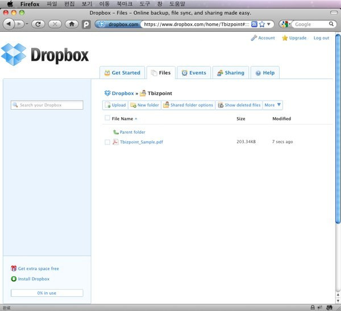This screenshot has height=311, width=341.
Task: Sort by Modified column header
Action: 282,119
